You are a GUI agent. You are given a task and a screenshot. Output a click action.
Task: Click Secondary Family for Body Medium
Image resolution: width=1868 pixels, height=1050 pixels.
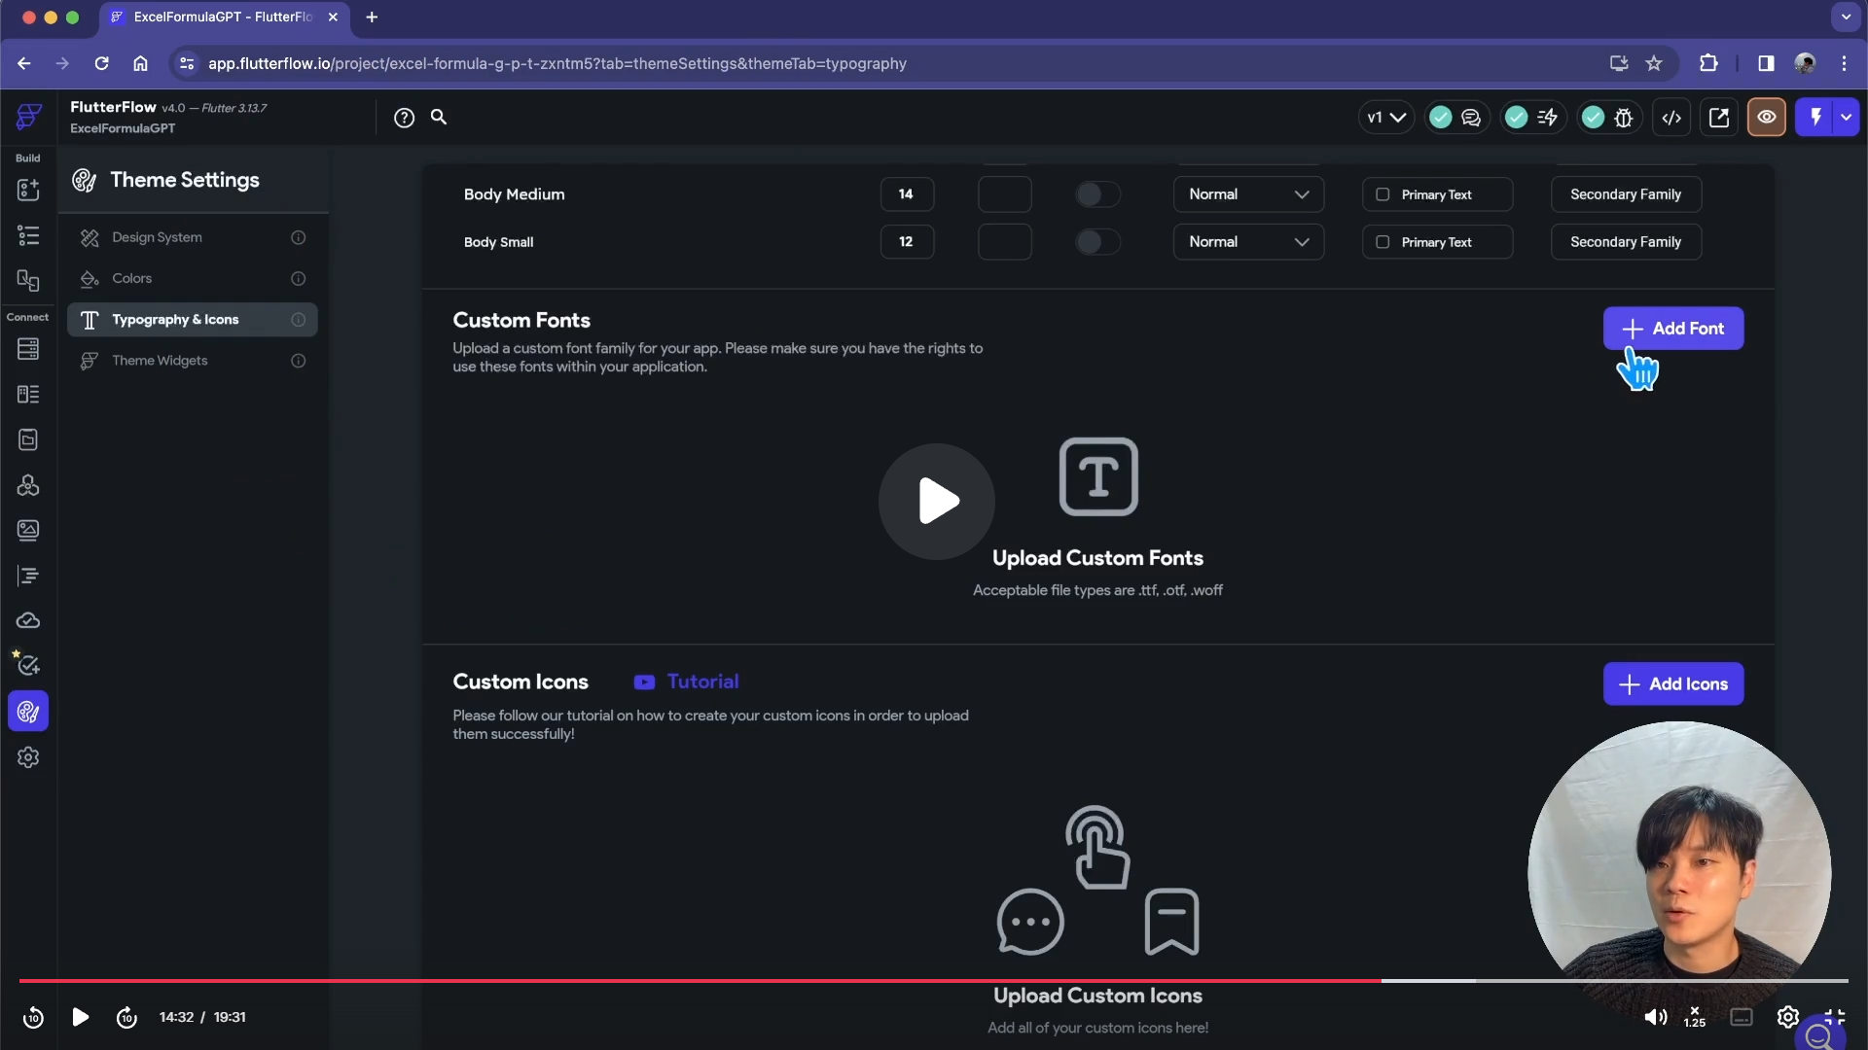point(1626,194)
